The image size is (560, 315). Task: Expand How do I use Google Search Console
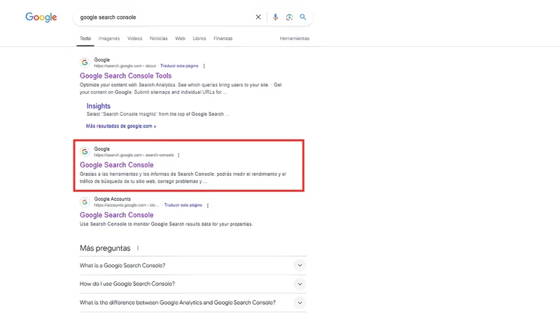coord(193,284)
